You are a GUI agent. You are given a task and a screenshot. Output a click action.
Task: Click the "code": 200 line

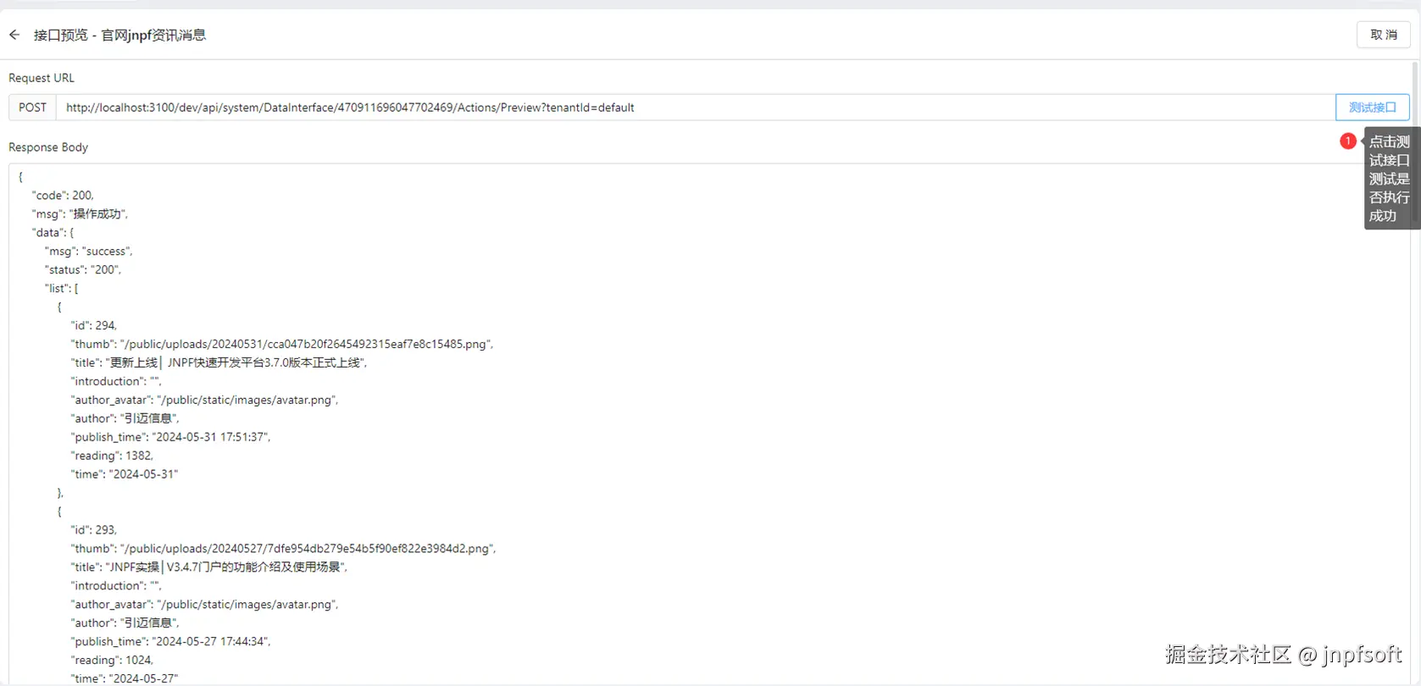click(63, 196)
